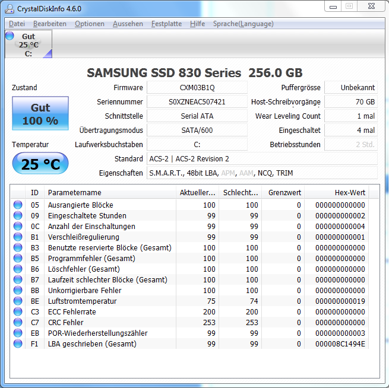Close the CrystalDiskInfo window
The height and width of the screenshot is (388, 389).
coord(371,7)
